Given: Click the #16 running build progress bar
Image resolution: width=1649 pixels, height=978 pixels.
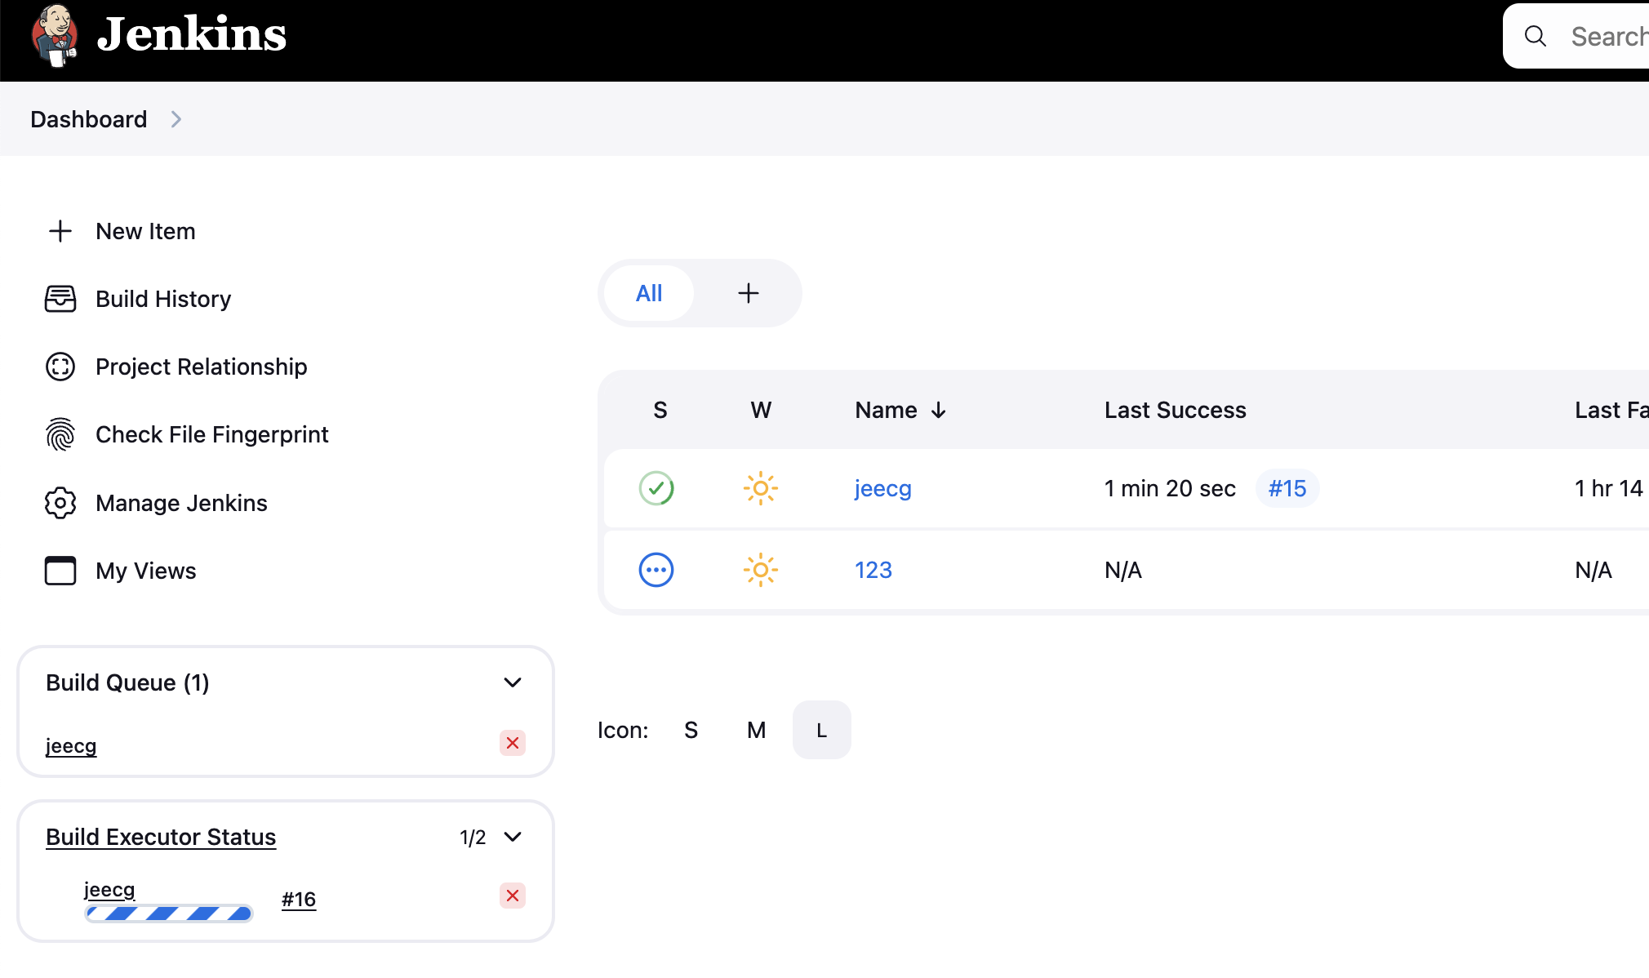Looking at the screenshot, I should point(168,914).
